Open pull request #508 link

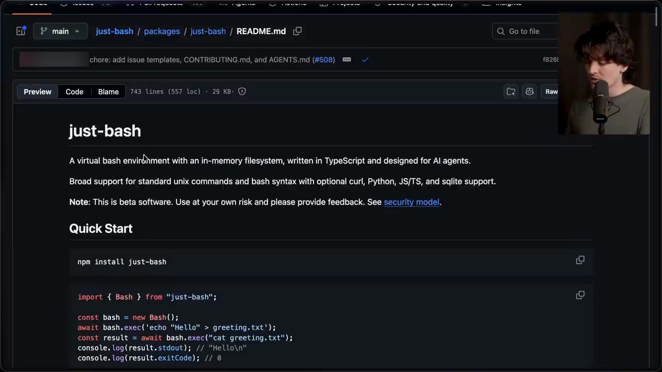click(324, 59)
